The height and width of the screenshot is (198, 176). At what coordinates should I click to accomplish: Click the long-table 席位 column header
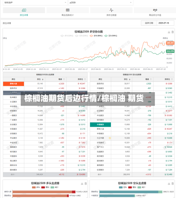tap(13, 79)
